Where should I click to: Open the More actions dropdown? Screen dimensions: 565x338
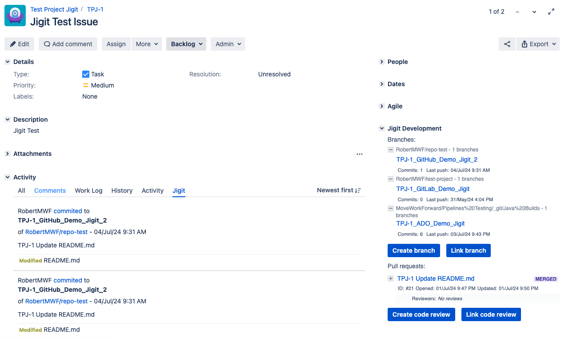click(147, 44)
